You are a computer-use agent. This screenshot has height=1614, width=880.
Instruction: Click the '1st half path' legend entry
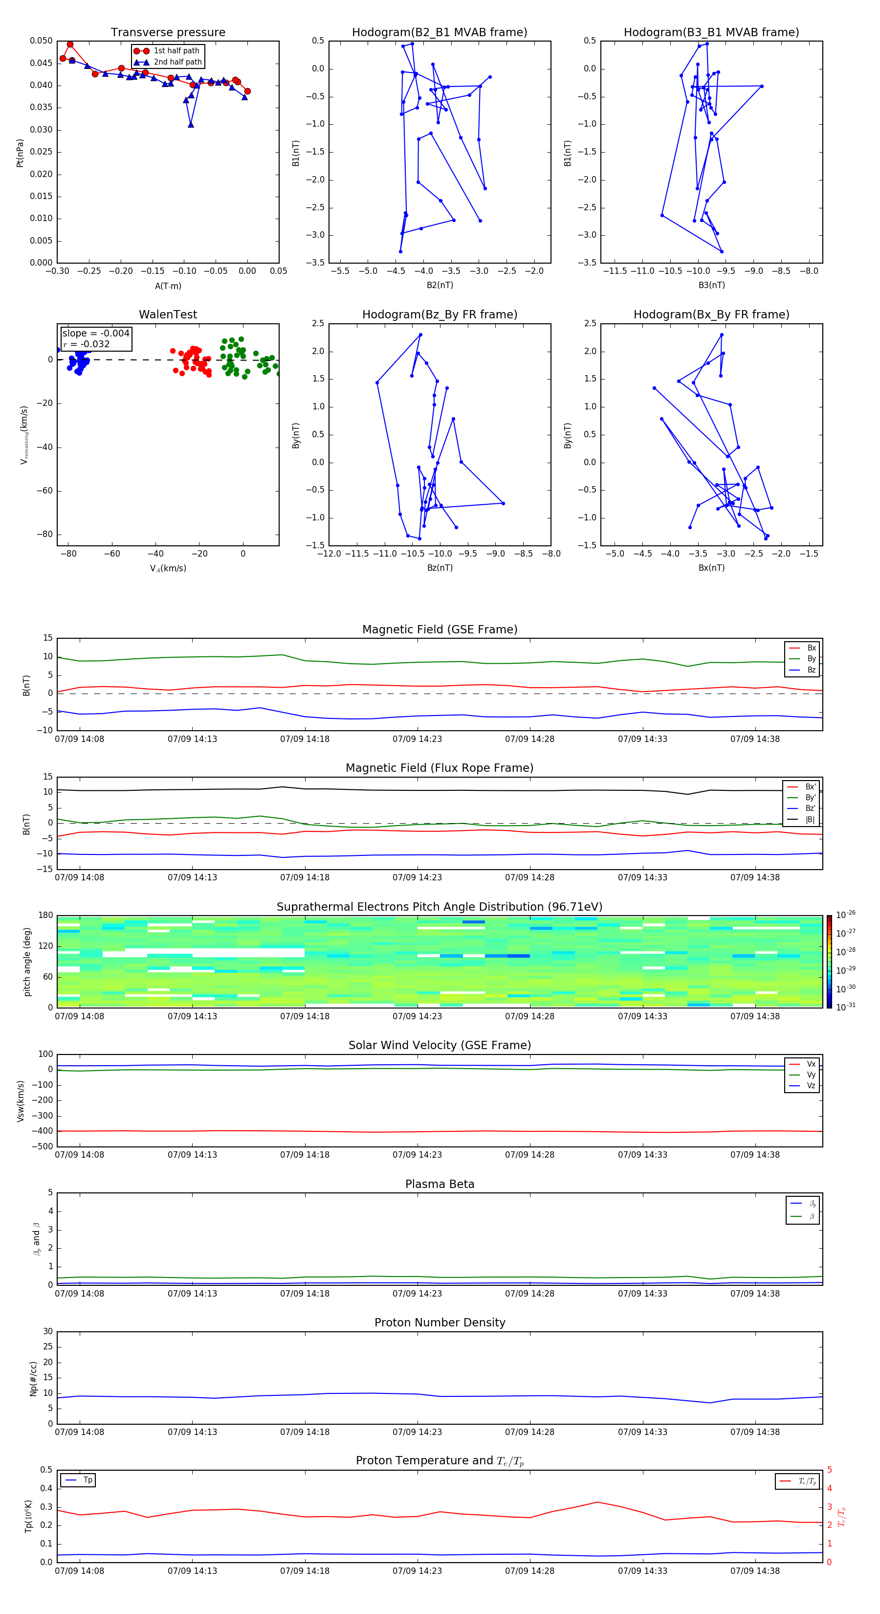pyautogui.click(x=167, y=51)
